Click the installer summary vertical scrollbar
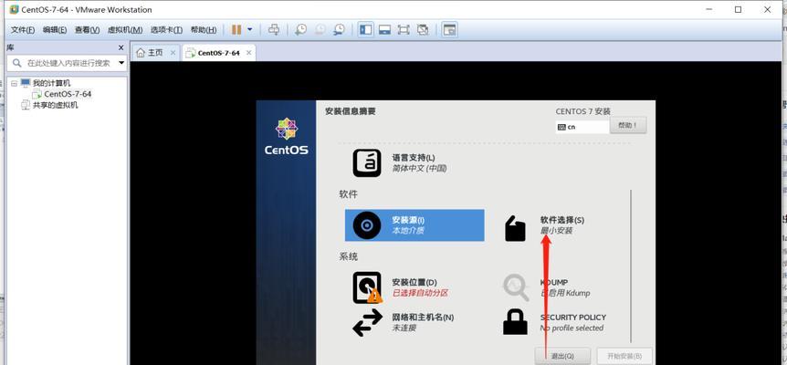 tap(631, 266)
